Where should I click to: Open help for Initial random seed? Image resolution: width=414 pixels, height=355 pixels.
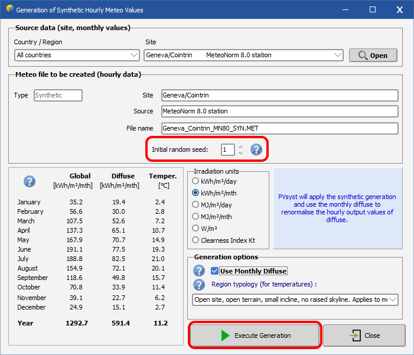[x=256, y=149]
